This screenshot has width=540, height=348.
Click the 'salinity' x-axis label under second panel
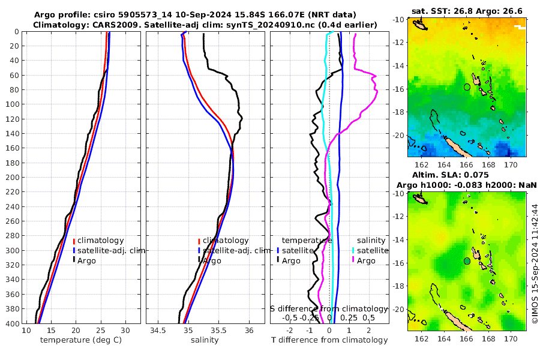pos(205,340)
